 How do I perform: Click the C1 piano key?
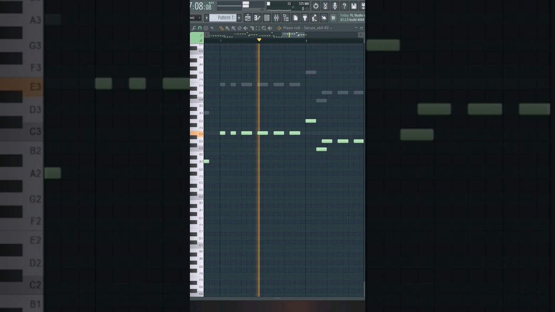click(196, 245)
